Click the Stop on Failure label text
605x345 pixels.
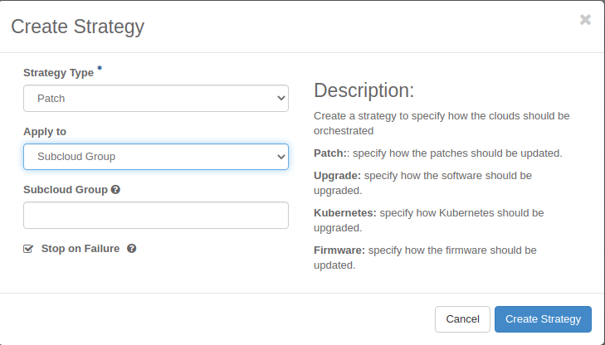pyautogui.click(x=81, y=248)
